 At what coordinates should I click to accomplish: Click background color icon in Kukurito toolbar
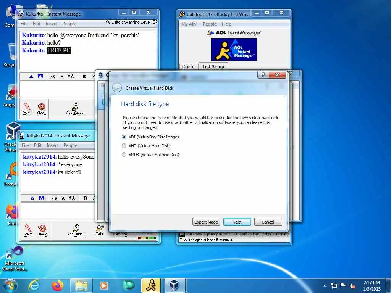[40, 76]
